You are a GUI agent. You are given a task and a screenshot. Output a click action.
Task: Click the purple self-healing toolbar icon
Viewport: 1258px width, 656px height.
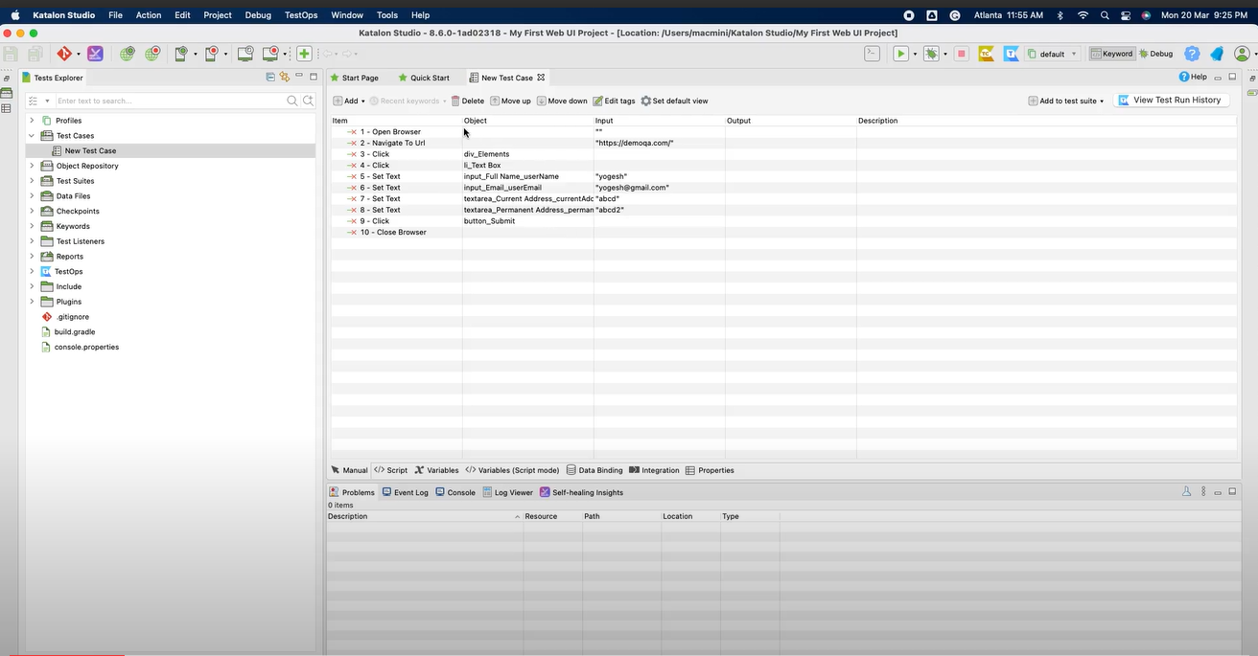(95, 54)
